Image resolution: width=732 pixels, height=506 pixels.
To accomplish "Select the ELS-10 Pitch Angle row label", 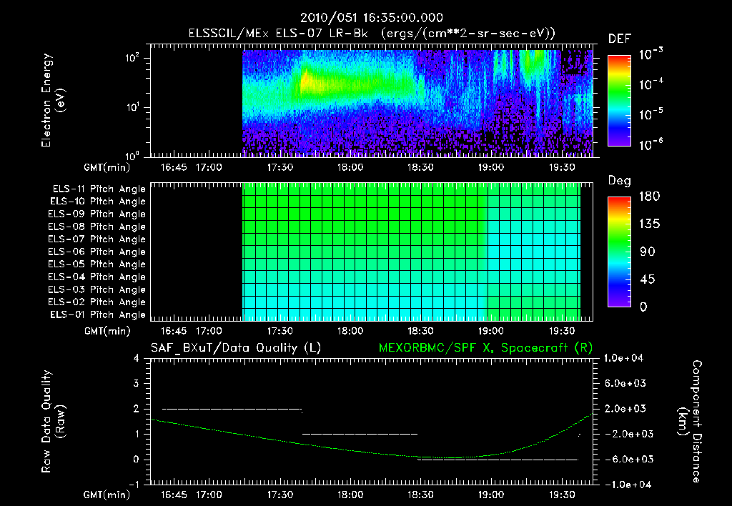I will [97, 202].
